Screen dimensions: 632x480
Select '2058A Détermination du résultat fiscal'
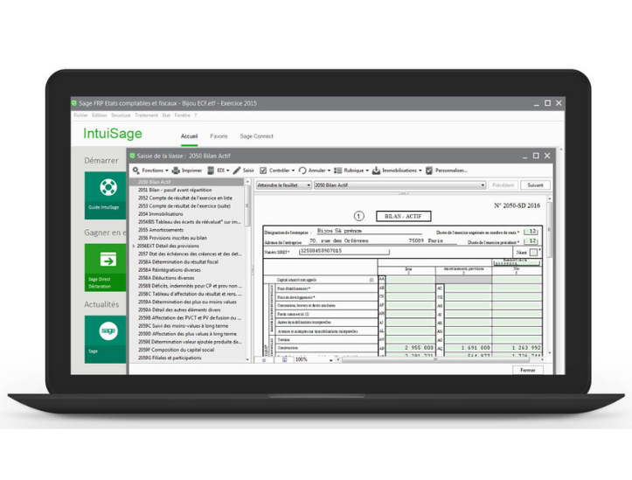tap(186, 262)
